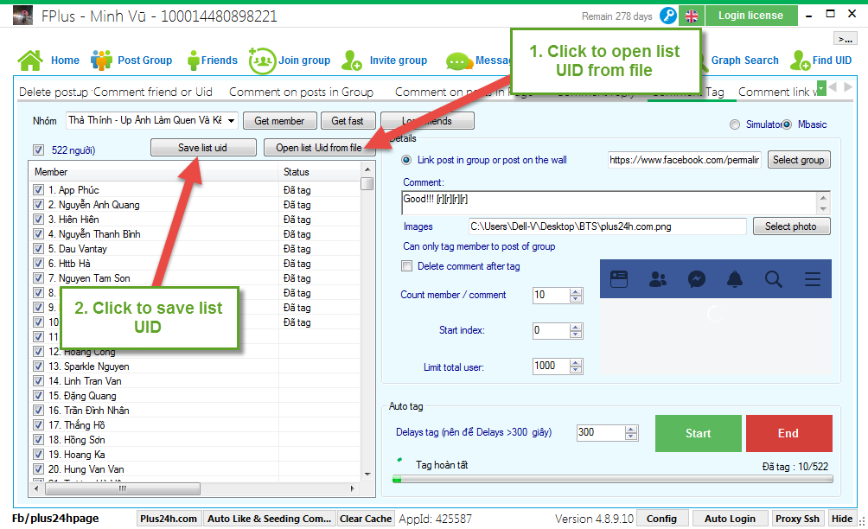
Task: Click the red End button
Action: pos(788,433)
